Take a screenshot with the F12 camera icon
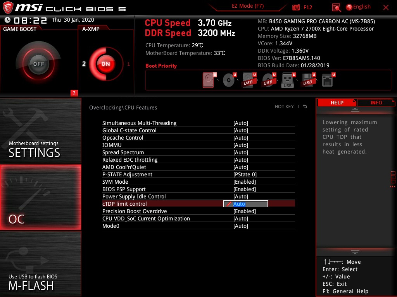This screenshot has height=297, width=397. 296,7
